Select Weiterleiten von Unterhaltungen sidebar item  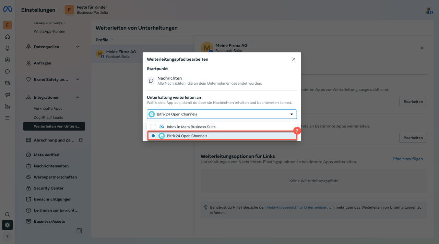[54, 126]
